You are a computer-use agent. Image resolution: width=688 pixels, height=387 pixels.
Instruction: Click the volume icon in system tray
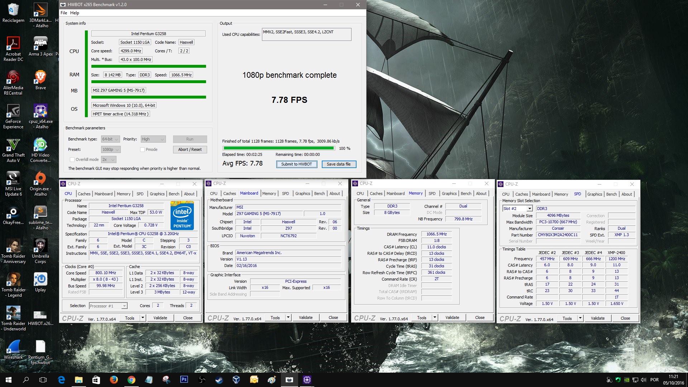click(x=644, y=380)
